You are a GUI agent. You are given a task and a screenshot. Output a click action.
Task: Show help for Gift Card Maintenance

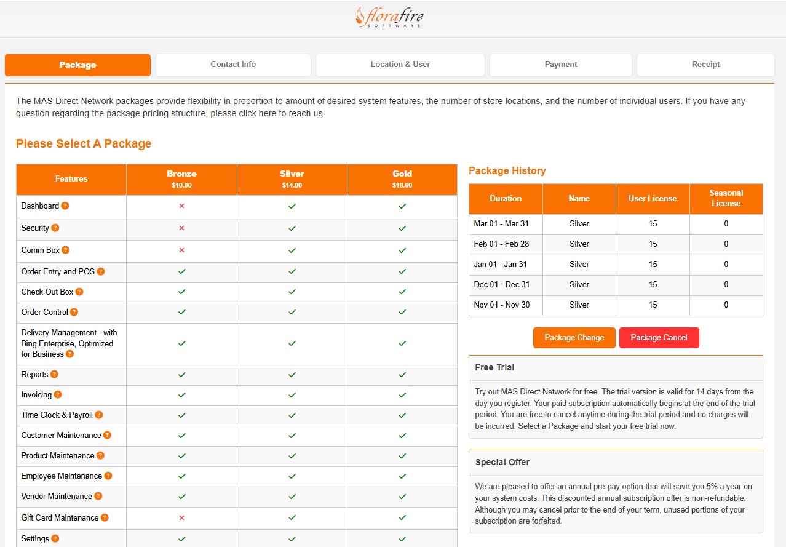105,517
